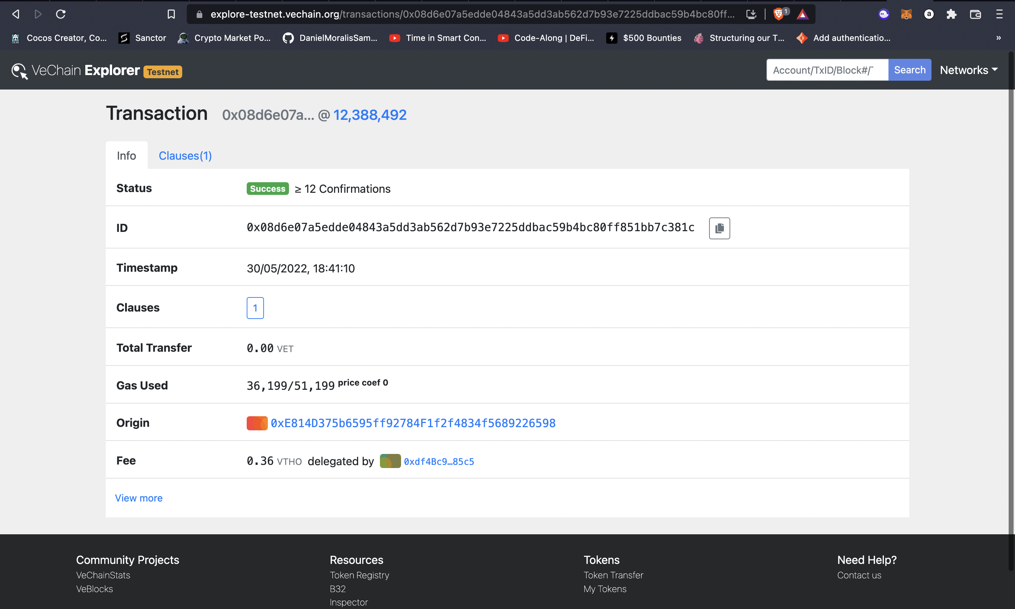Expand the Networks dropdown
Viewport: 1015px width, 609px height.
click(x=968, y=70)
